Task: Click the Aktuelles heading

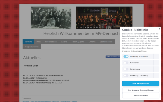Action: 32,58
